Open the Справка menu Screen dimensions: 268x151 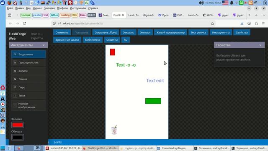(93, 8)
